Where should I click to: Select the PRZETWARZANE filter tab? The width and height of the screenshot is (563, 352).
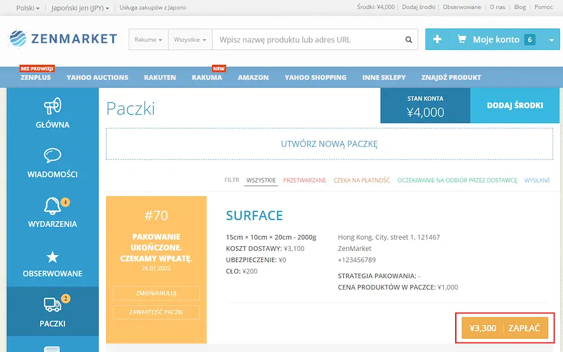(x=304, y=180)
